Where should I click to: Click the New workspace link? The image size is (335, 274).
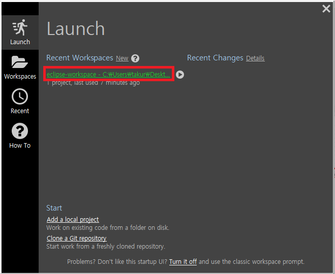pos(122,58)
